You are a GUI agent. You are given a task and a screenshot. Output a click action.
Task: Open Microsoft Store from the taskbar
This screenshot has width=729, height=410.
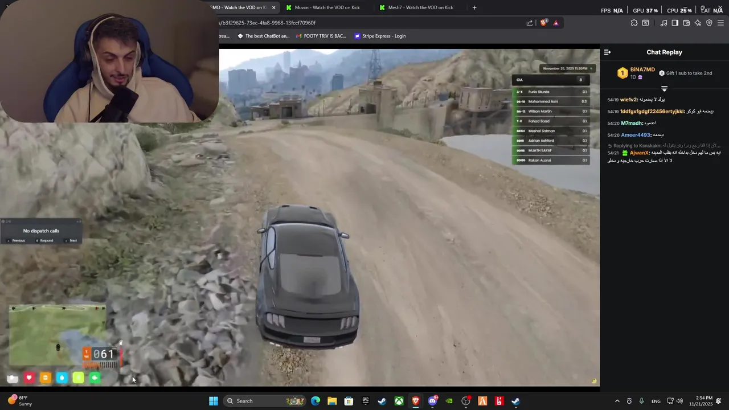tap(349, 401)
